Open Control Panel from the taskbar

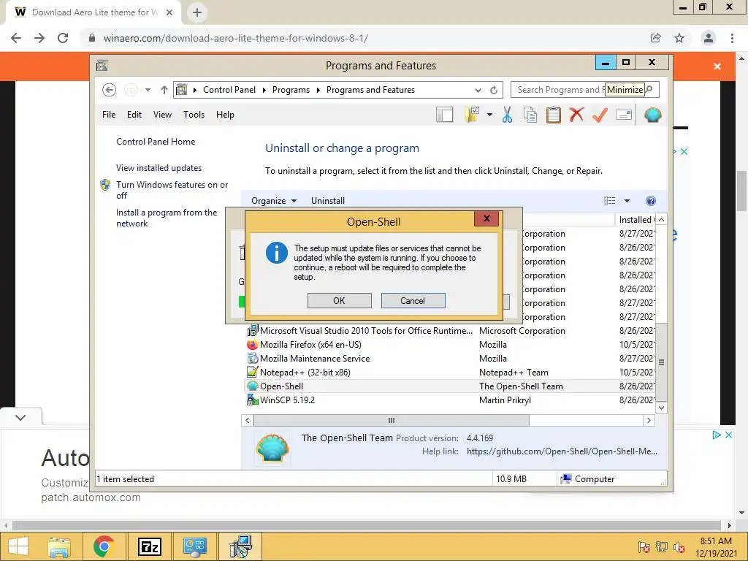pyautogui.click(x=194, y=546)
